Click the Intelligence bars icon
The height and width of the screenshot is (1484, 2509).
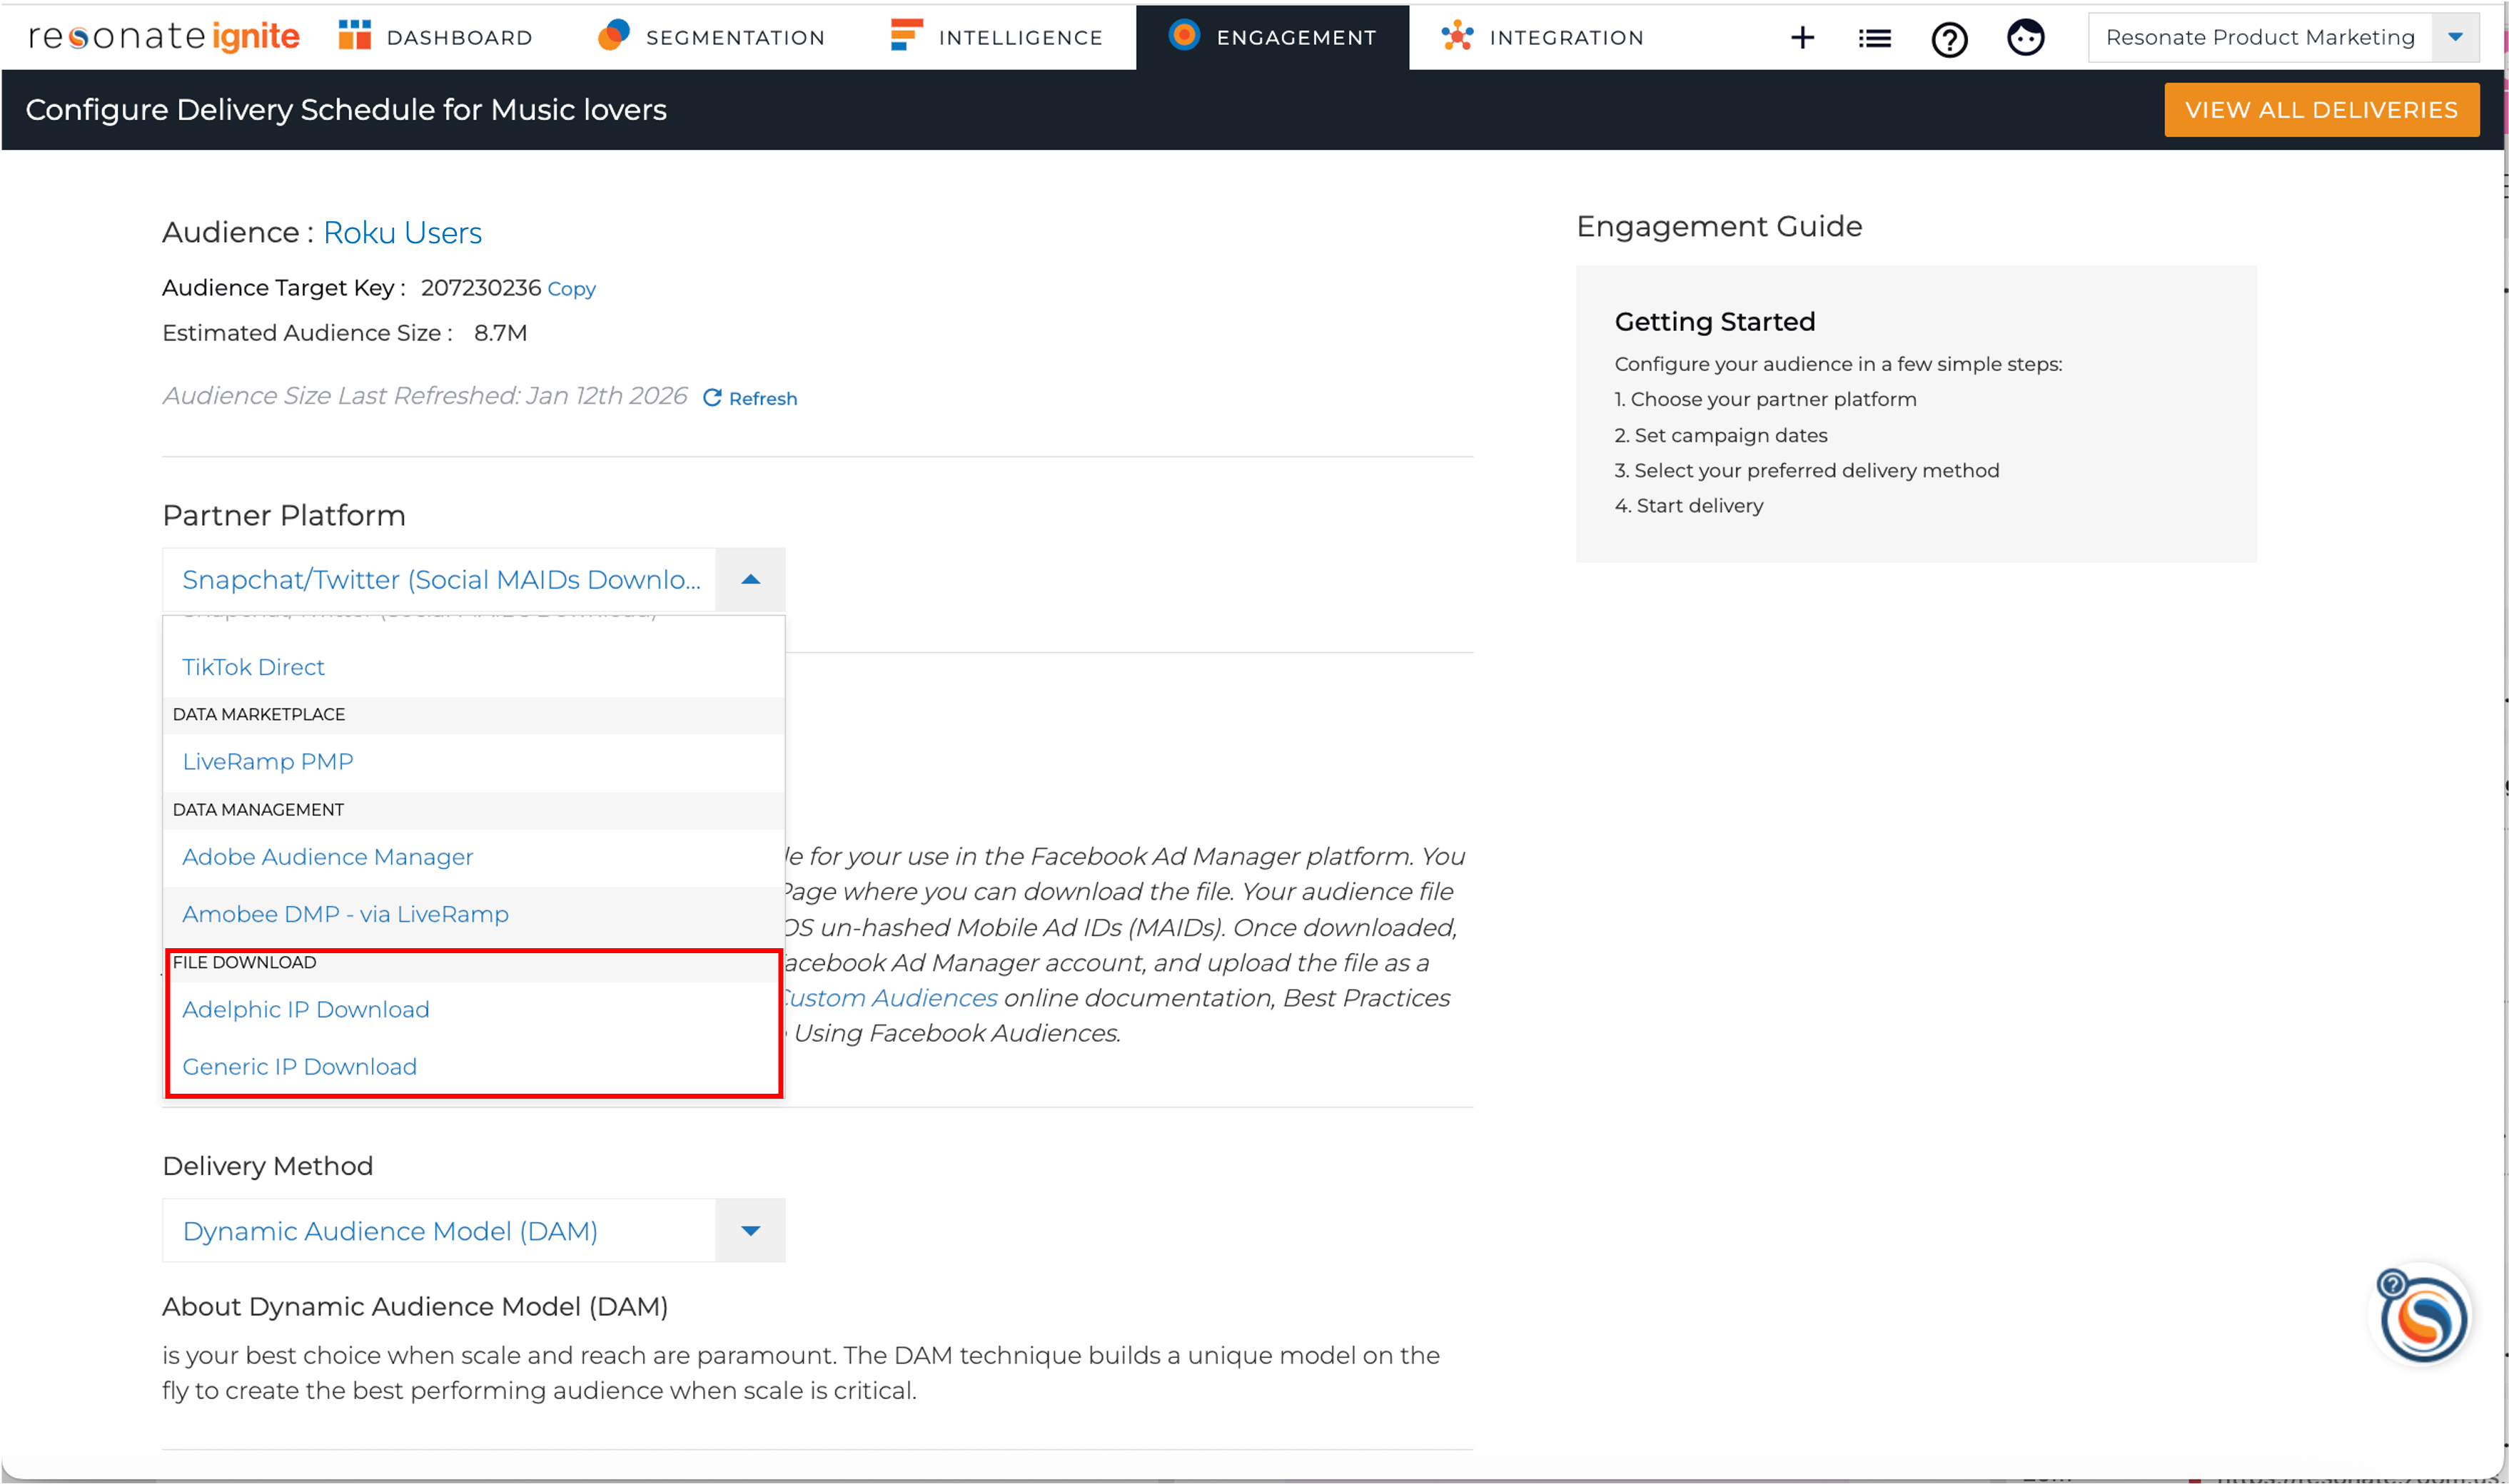[x=907, y=35]
